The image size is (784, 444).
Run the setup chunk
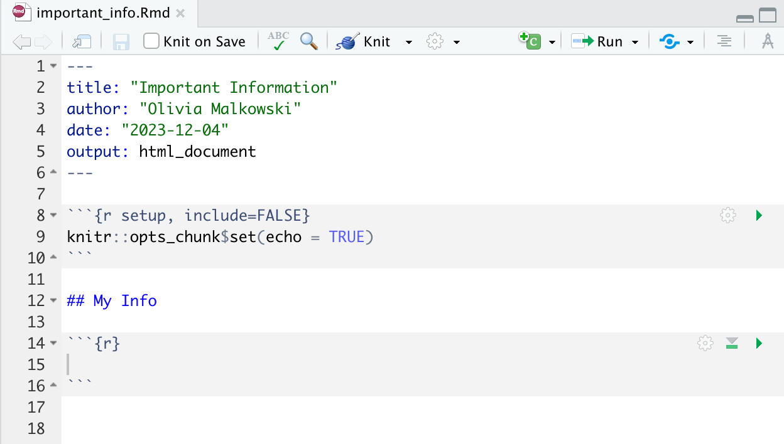tap(759, 216)
